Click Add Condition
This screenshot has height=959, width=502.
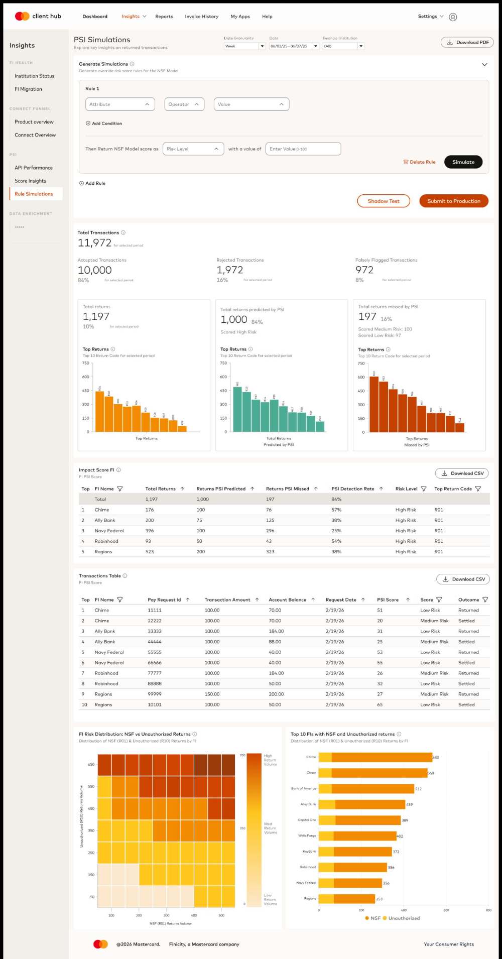click(104, 124)
